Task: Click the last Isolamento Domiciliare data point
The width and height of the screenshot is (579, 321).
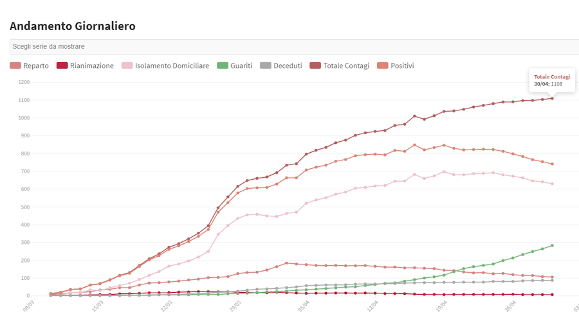Action: [x=552, y=184]
